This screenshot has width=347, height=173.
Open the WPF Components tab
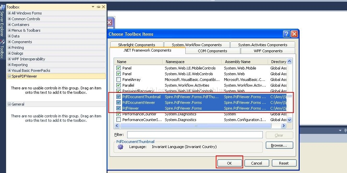(268, 51)
